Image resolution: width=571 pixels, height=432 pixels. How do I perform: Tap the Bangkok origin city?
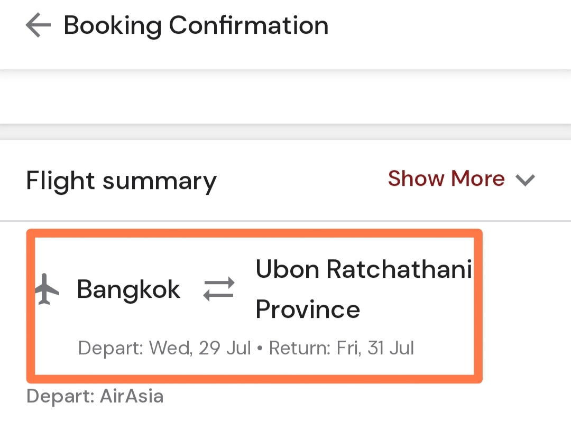pyautogui.click(x=129, y=289)
